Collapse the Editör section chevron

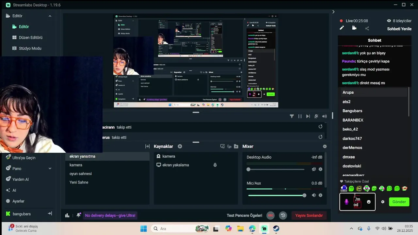[50, 16]
